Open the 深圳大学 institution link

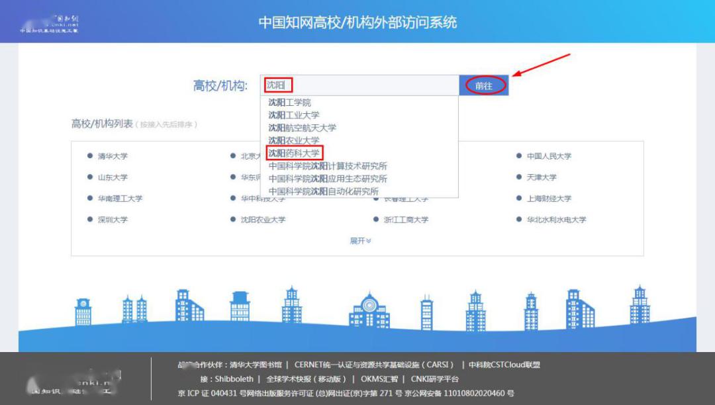pyautogui.click(x=113, y=220)
